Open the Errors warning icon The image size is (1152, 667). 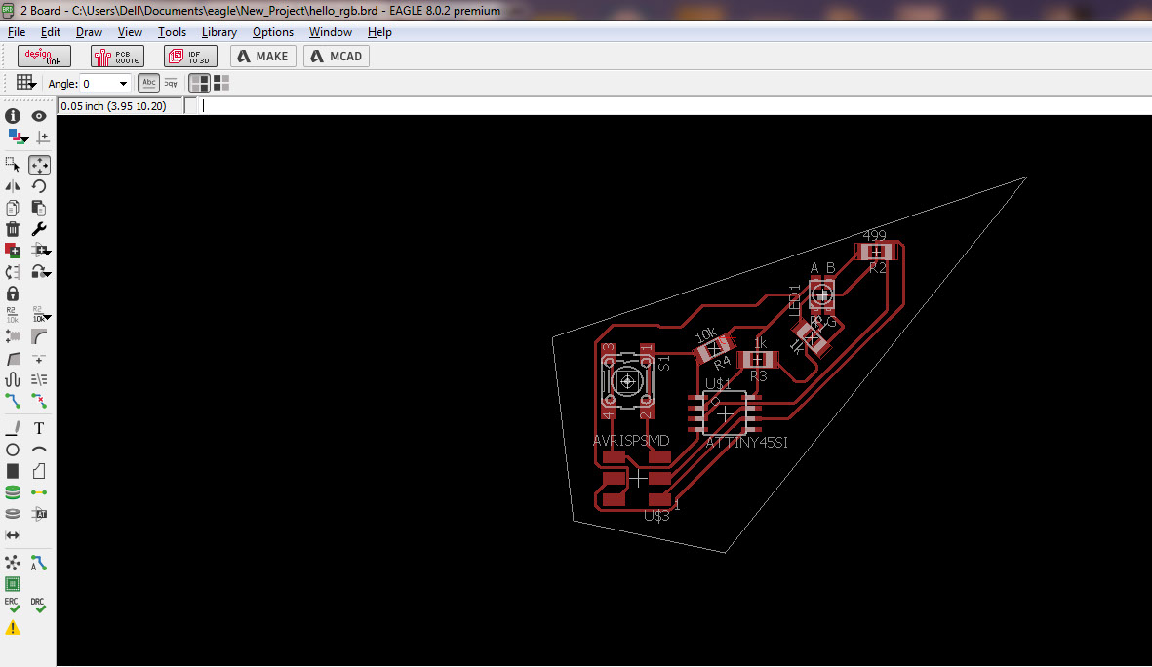click(13, 628)
